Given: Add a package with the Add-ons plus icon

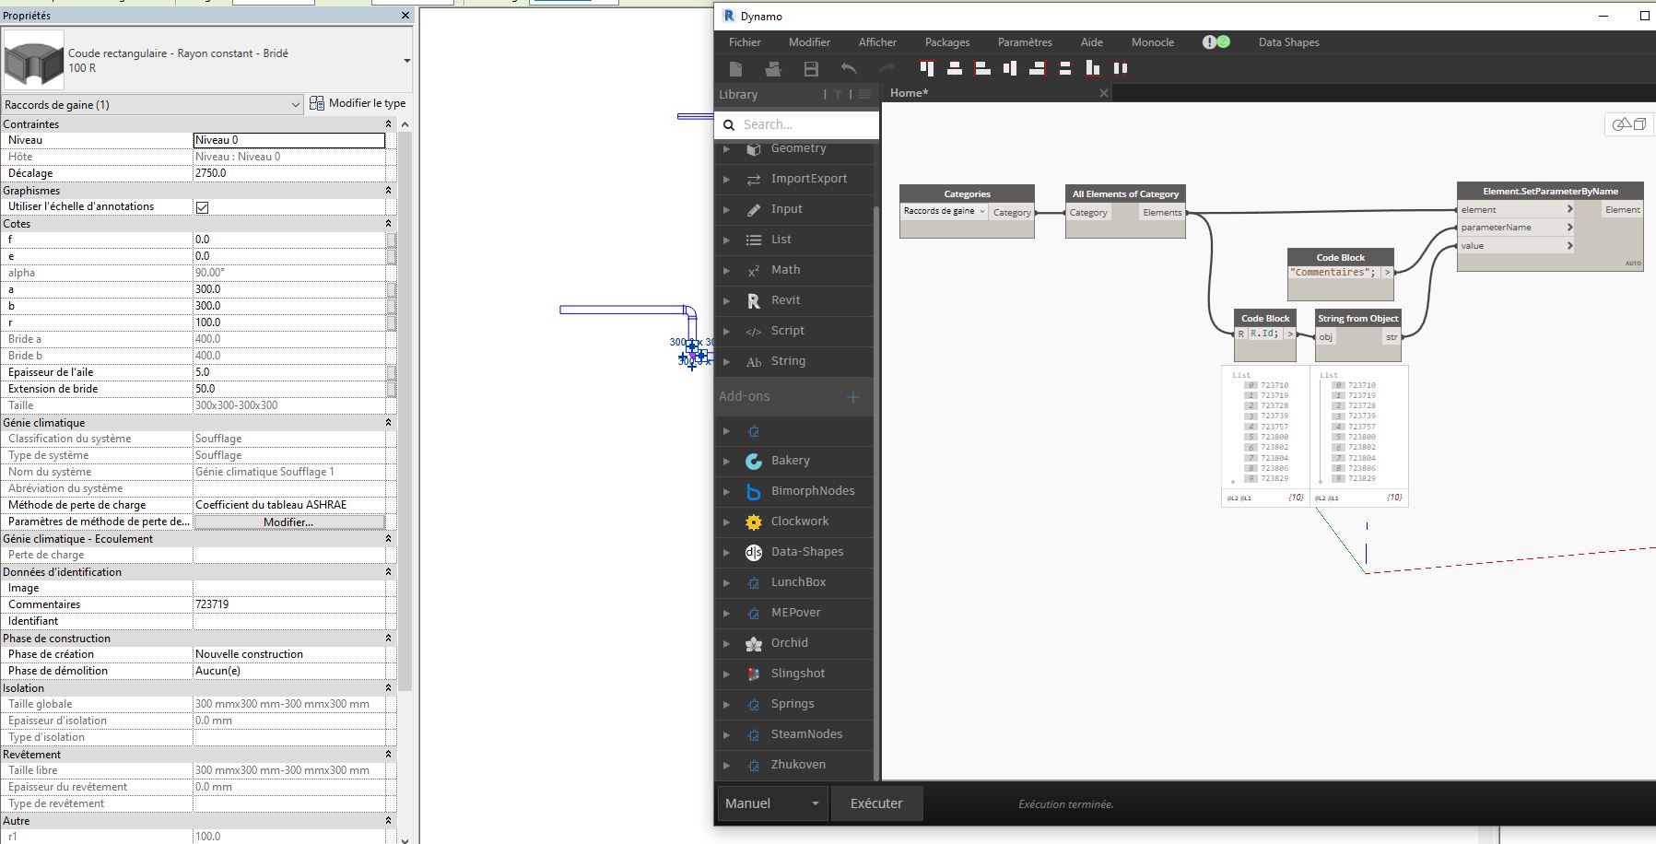Looking at the screenshot, I should coord(852,397).
